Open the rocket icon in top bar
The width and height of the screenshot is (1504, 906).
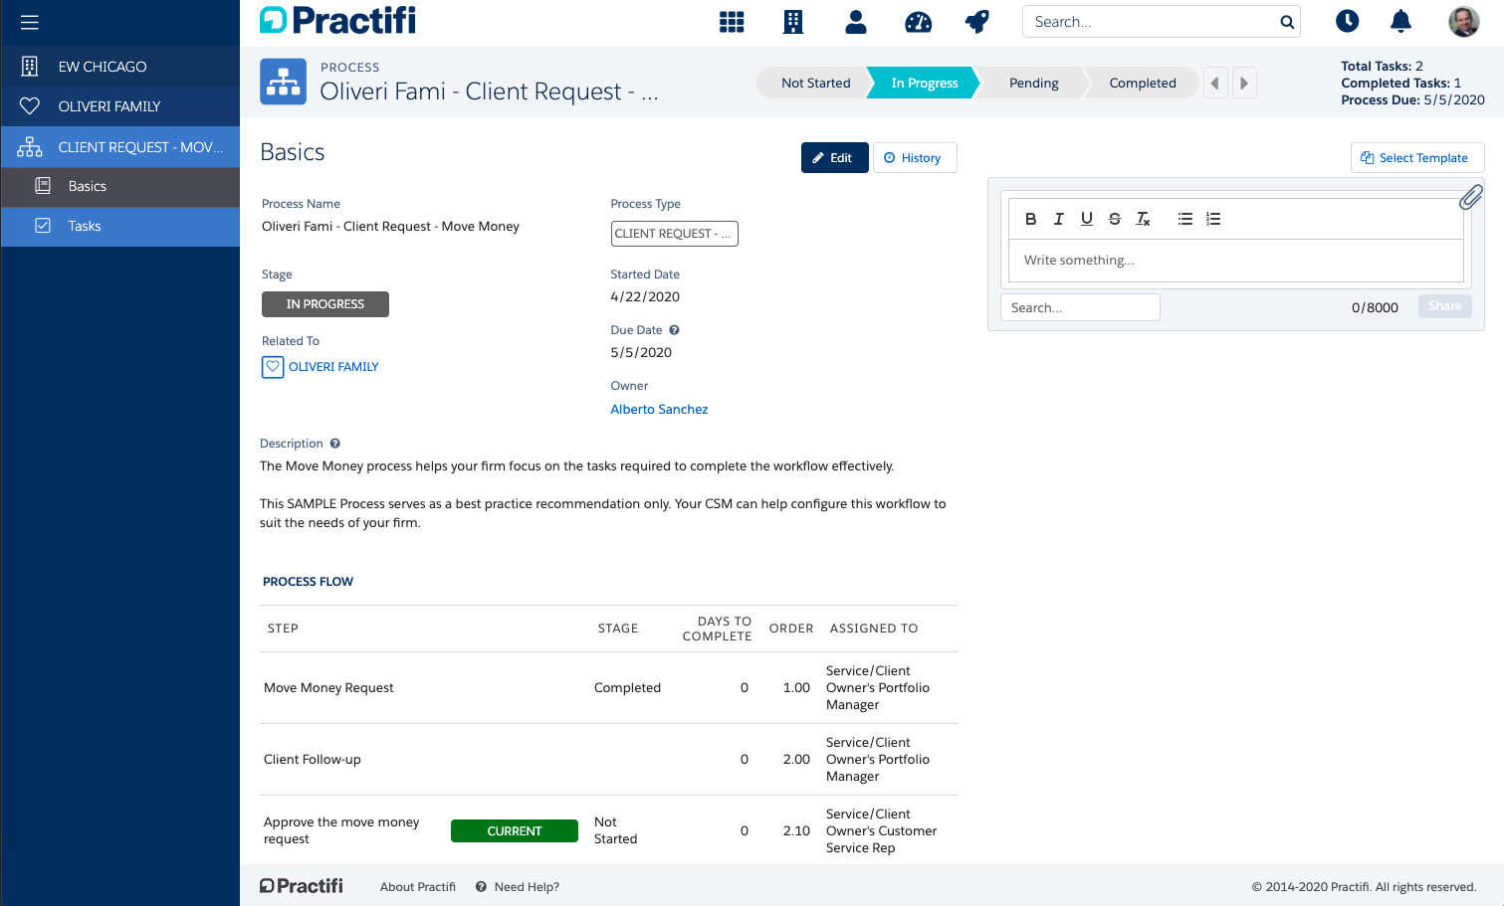977,22
